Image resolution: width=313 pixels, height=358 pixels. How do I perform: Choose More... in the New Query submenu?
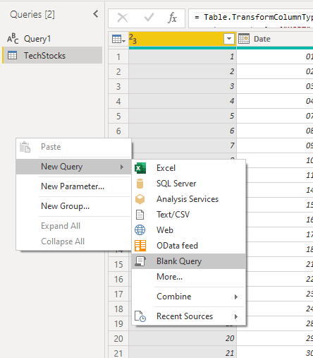pos(189,277)
